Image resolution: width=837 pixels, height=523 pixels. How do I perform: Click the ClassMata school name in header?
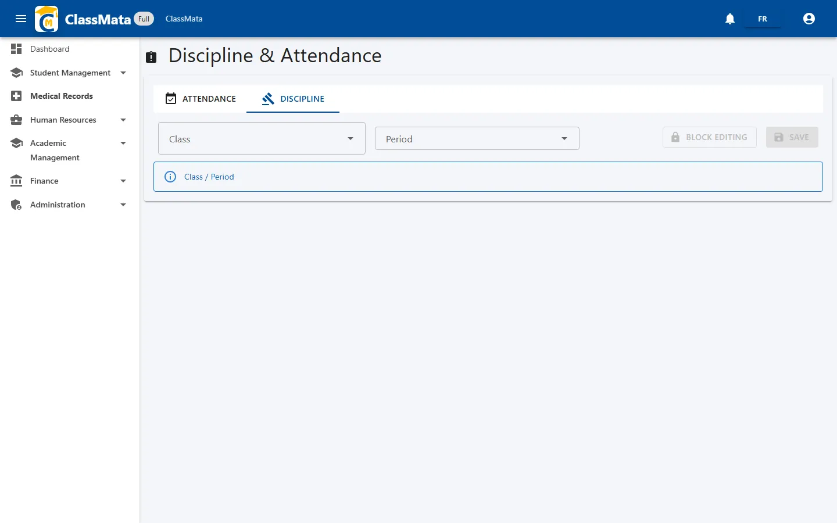coord(184,19)
